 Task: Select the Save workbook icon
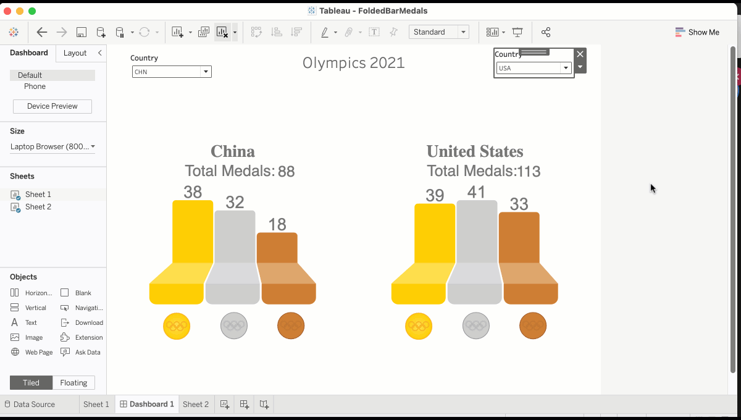click(x=82, y=32)
